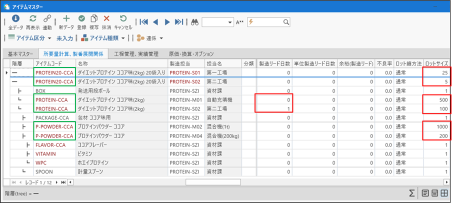The width and height of the screenshot is (454, 203).
Task: Click the 複写 copy icon
Action: click(x=94, y=19)
